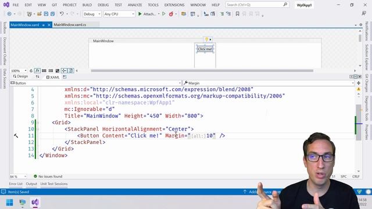
Task: Toggle show snap grid icon
Action: pyautogui.click(x=44, y=71)
